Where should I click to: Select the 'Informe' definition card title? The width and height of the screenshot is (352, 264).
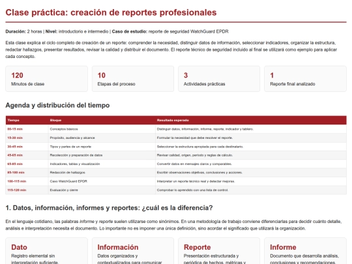coord(283,247)
